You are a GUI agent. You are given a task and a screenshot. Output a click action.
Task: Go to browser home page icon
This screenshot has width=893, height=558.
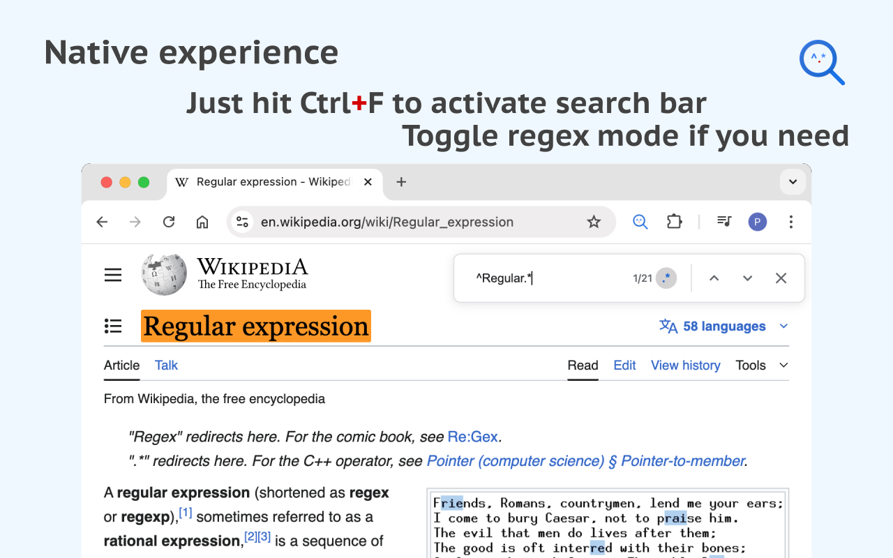tap(202, 221)
